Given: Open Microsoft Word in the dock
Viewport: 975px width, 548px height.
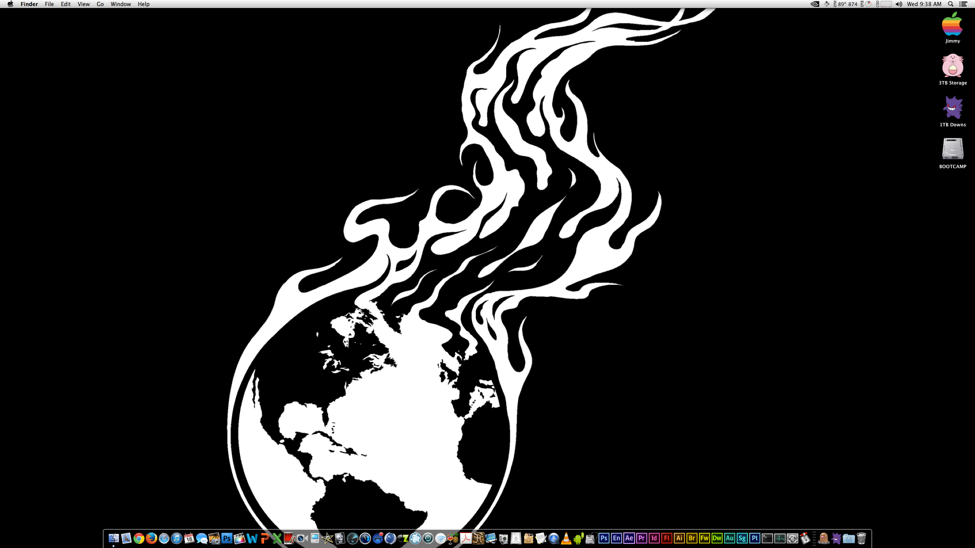Looking at the screenshot, I should pyautogui.click(x=252, y=538).
